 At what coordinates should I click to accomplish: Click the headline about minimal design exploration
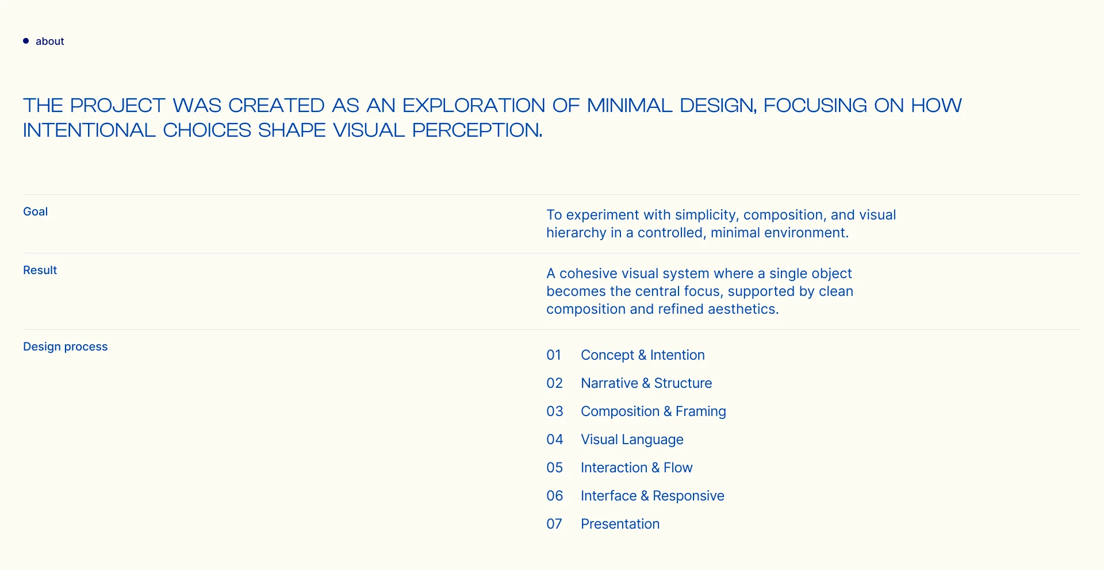(x=492, y=118)
